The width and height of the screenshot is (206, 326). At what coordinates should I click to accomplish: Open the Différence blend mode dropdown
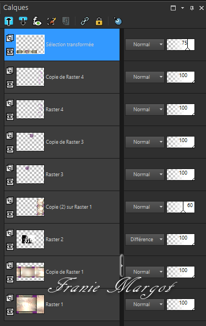(145, 240)
